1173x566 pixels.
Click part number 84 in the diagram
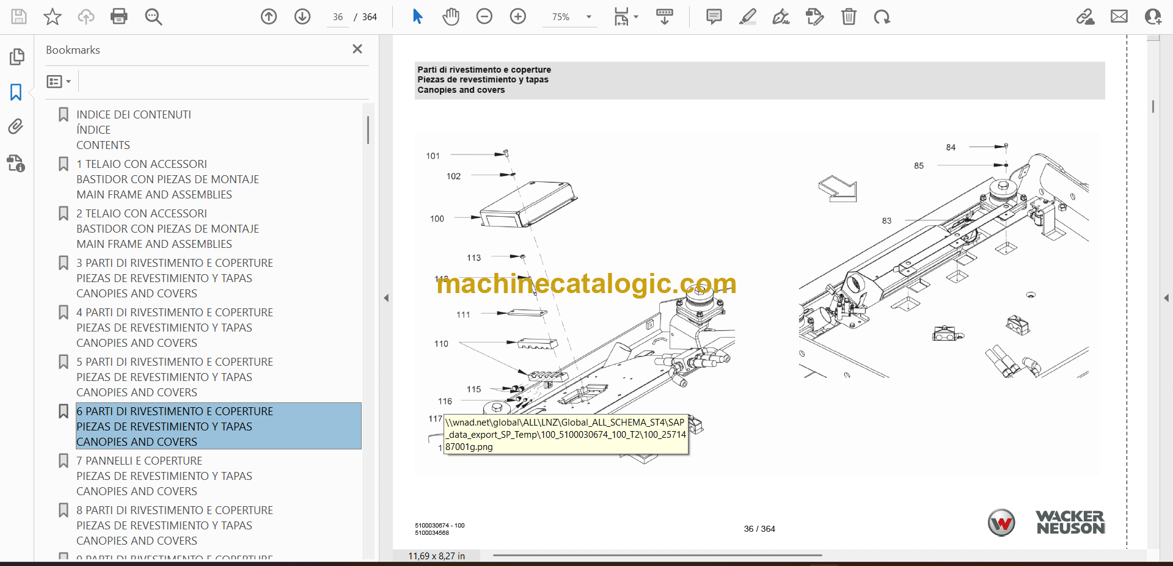pos(951,148)
